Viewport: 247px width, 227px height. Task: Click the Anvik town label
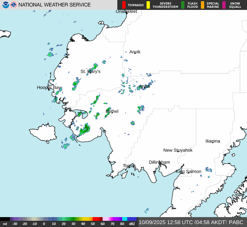click(135, 52)
